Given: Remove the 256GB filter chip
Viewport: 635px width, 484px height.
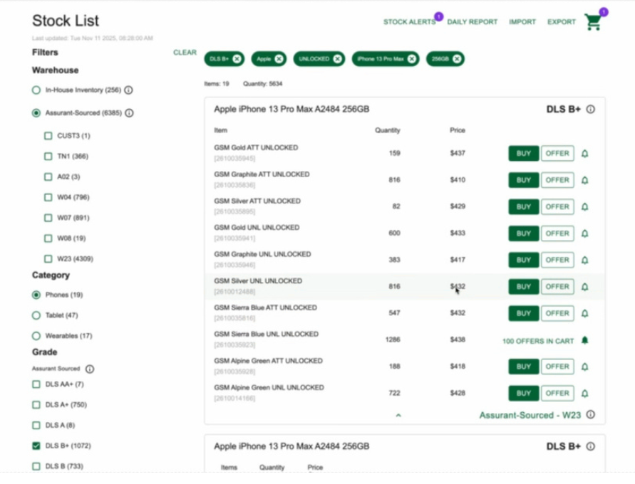Looking at the screenshot, I should pyautogui.click(x=457, y=59).
